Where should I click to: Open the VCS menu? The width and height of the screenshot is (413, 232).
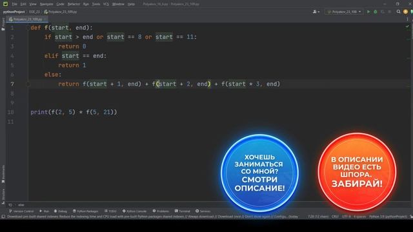(106, 4)
